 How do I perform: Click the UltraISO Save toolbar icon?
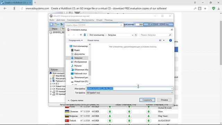click(x=61, y=24)
